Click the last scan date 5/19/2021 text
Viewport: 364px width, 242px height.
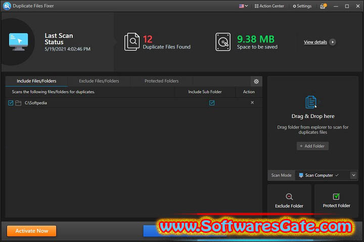coord(67,49)
